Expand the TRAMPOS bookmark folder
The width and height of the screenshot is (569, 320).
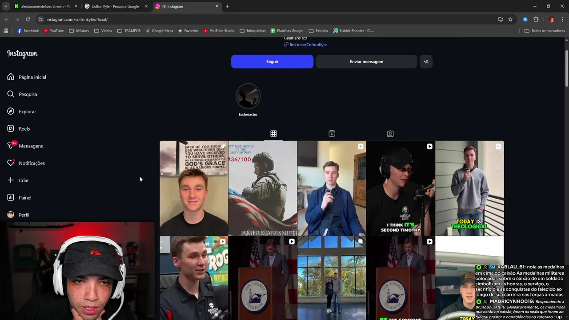coord(129,31)
